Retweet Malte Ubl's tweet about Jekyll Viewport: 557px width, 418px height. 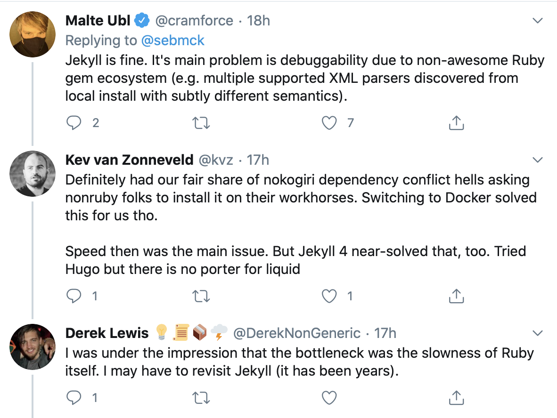point(202,122)
